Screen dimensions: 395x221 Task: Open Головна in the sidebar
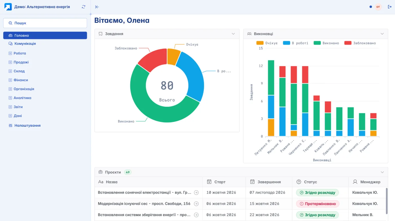[45, 35]
